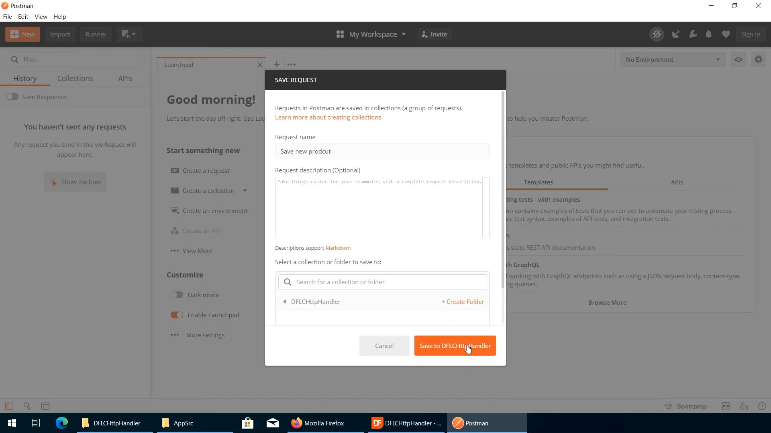Switch to the Collections tab
This screenshot has width=771, height=433.
click(x=75, y=79)
